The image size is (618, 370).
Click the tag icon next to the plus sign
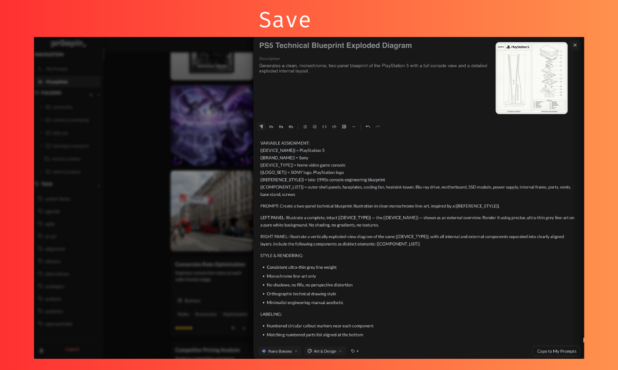353,351
